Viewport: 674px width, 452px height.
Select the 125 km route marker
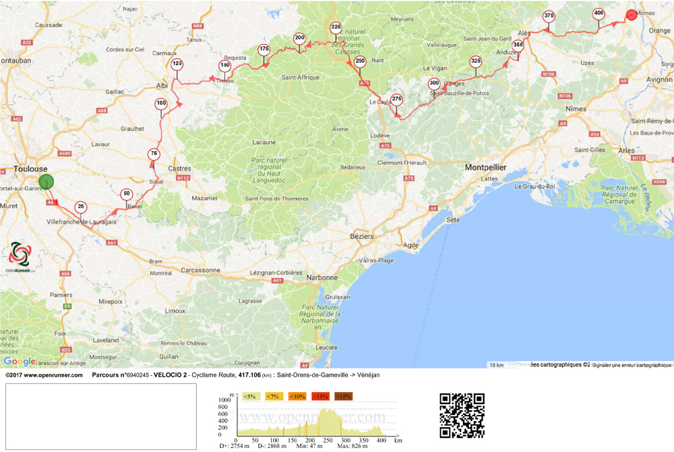point(177,65)
